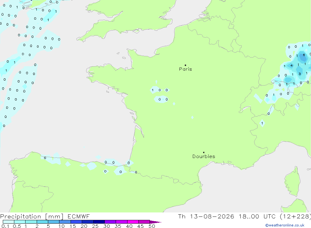Select the 35–40 mm legend color swatch
The width and height of the screenshot is (311, 228).
[122, 222]
